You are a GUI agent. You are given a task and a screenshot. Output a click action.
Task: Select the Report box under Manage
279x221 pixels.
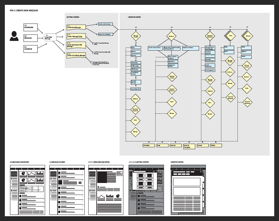coord(246,57)
